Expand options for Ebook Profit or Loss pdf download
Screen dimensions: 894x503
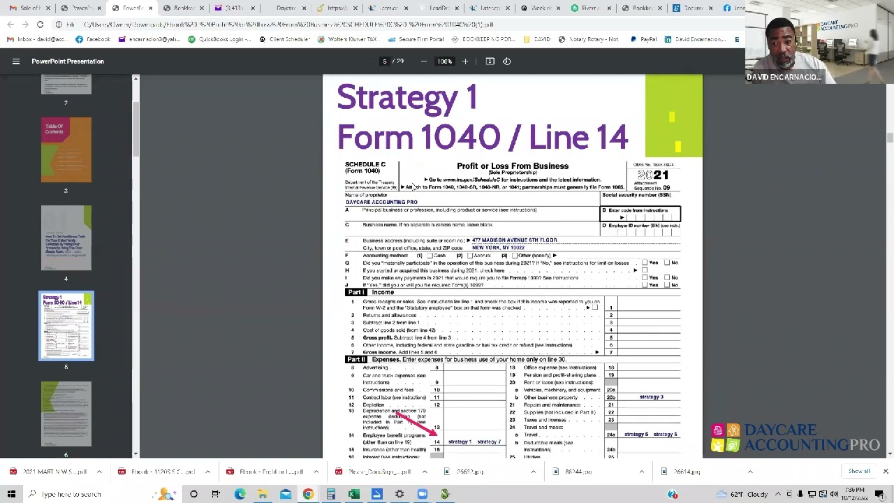pos(316,472)
